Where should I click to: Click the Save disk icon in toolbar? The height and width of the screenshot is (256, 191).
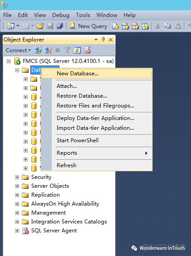pos(50,26)
